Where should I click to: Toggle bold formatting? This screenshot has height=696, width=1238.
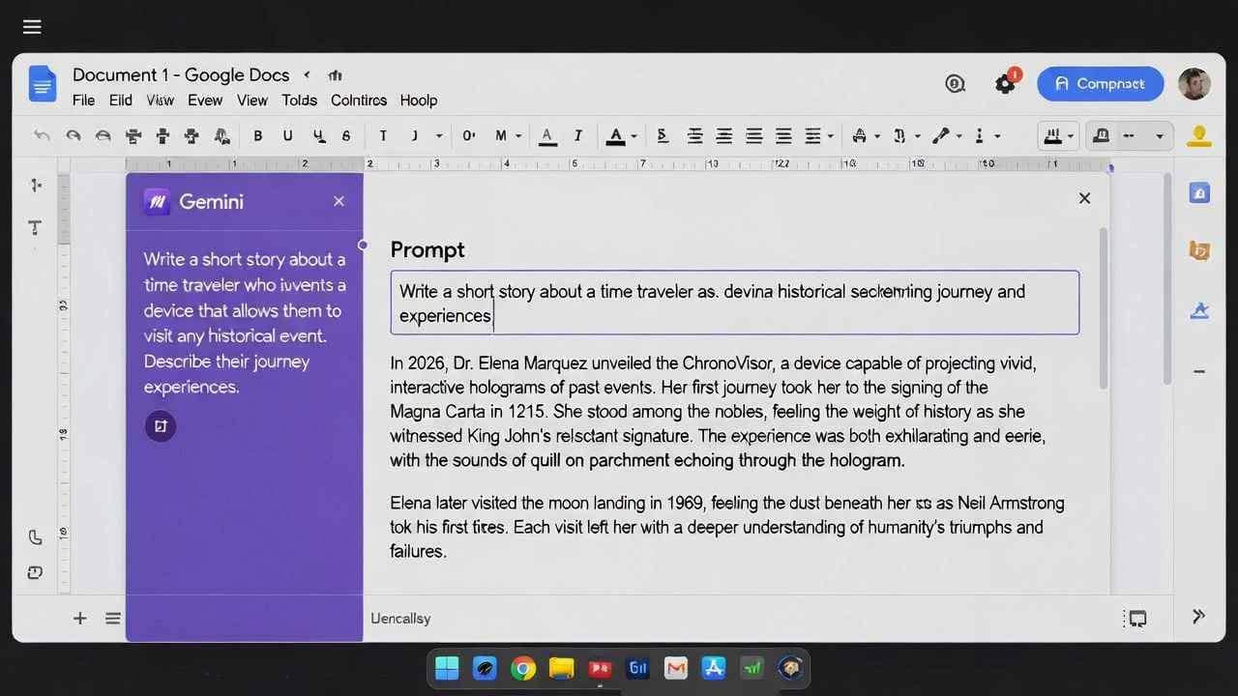(258, 135)
